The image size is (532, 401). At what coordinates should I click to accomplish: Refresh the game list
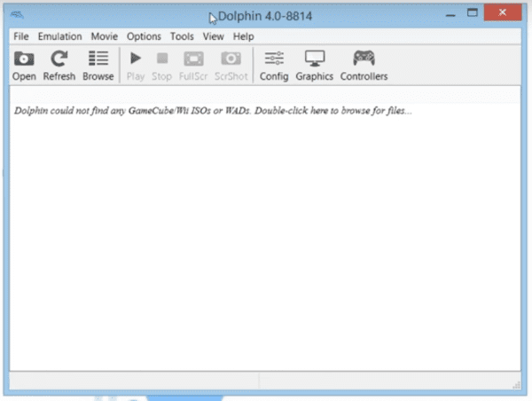[x=59, y=65]
